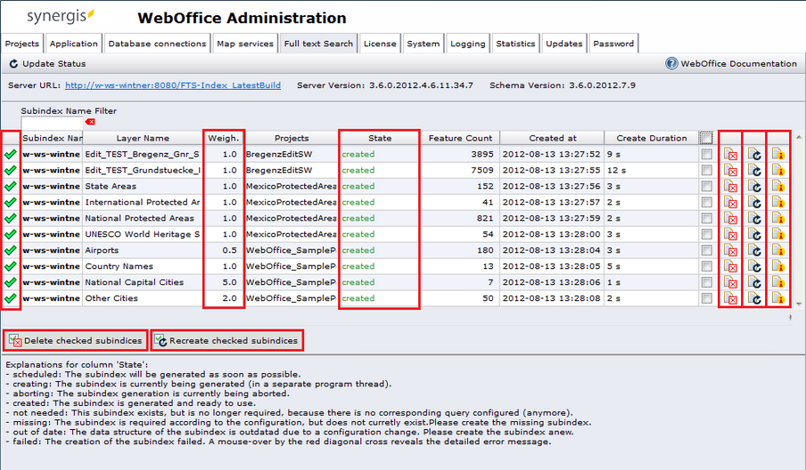Screen dimensions: 806x470
Task: Click green check status of Airports row
Action: click(x=11, y=250)
